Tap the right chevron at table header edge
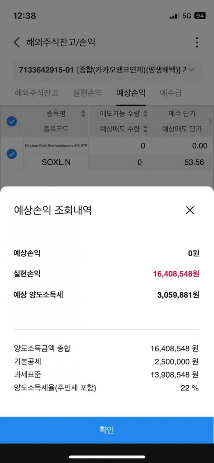The image size is (214, 463). click(210, 121)
